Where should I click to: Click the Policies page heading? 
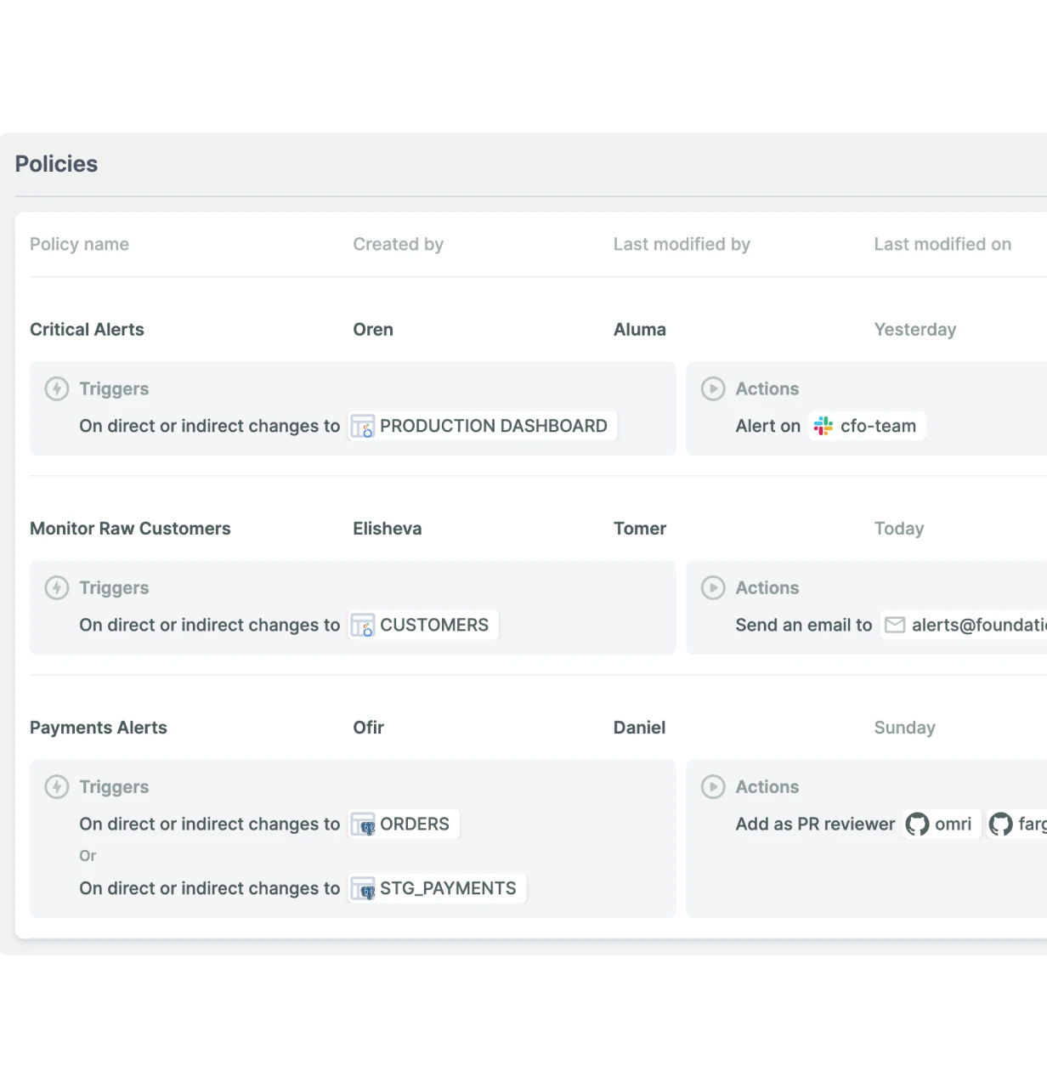coord(56,163)
